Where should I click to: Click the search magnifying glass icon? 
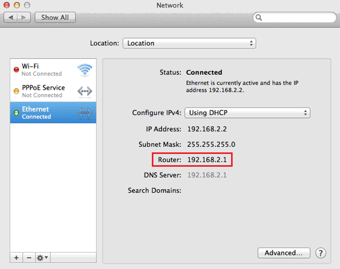pyautogui.click(x=259, y=17)
